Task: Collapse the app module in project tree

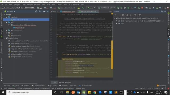Action: (x=4, y=15)
